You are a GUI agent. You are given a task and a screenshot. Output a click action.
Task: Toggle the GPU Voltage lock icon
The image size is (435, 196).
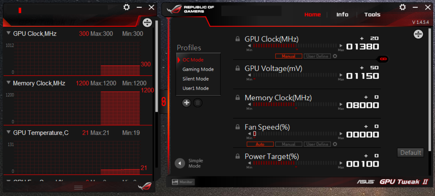[237, 68]
